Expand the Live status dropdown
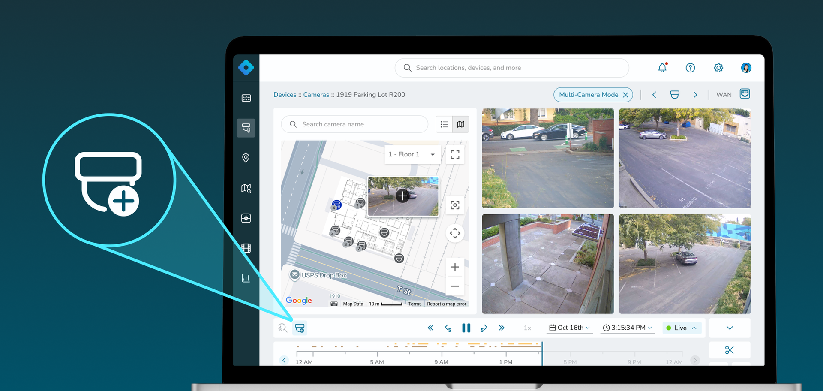 click(682, 328)
